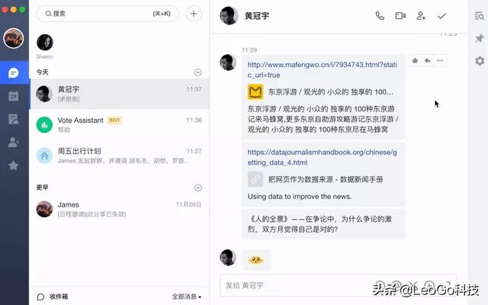Image resolution: width=488 pixels, height=305 pixels.
Task: Open favorites star in the left sidebar
Action: click(x=14, y=165)
